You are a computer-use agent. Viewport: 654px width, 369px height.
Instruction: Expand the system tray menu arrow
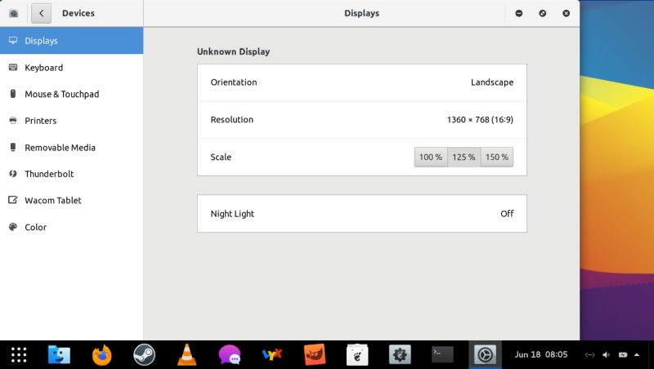(x=637, y=354)
